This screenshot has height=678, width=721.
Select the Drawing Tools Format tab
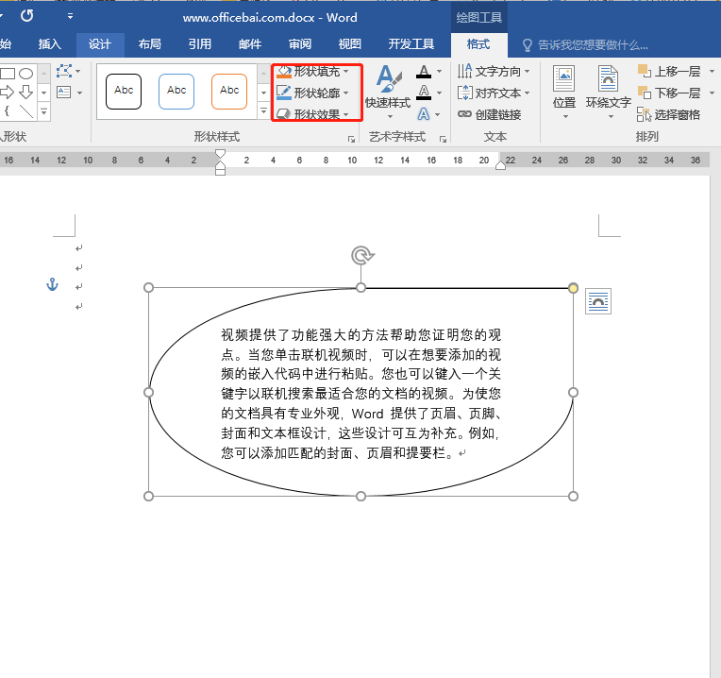tap(478, 44)
